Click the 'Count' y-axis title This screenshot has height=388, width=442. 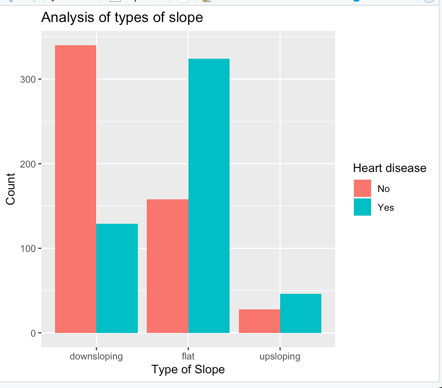pos(11,189)
